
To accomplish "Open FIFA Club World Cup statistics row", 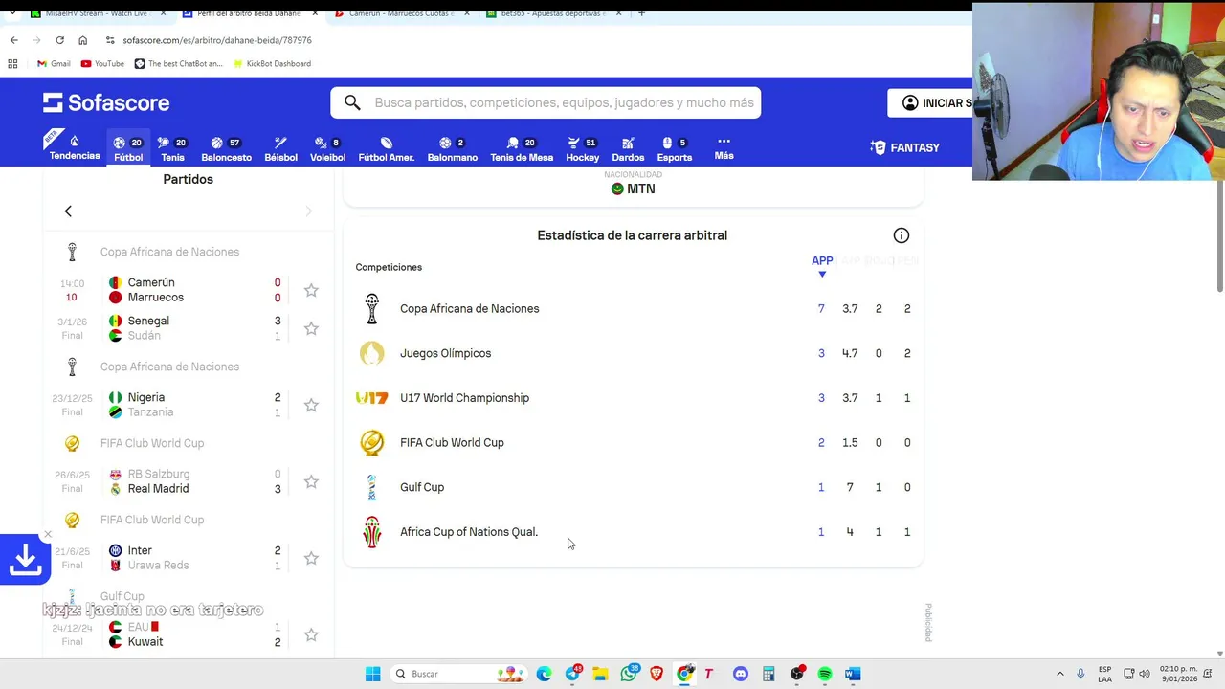I will click(633, 442).
